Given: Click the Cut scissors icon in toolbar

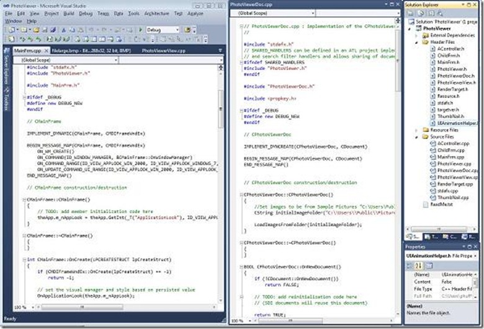Looking at the screenshot, I should 63,30.
